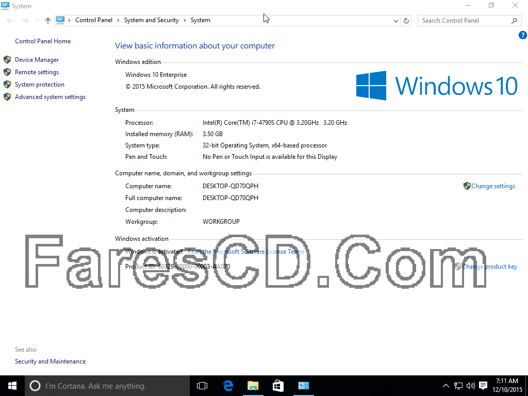This screenshot has height=396, width=528.
Task: Click the Windows 10 Enterprise text
Action: pyautogui.click(x=156, y=75)
